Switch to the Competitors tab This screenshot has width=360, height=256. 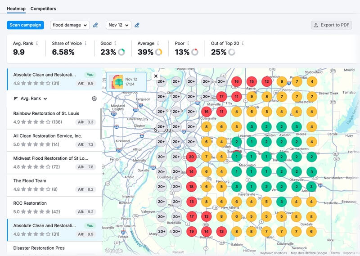[x=43, y=9]
